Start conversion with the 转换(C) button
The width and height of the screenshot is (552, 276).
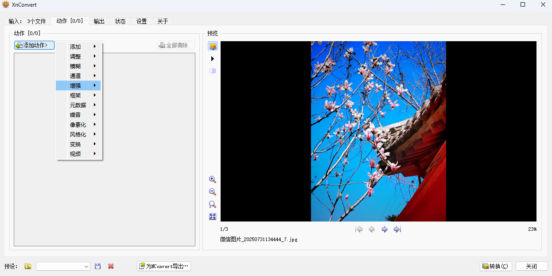[x=495, y=266]
